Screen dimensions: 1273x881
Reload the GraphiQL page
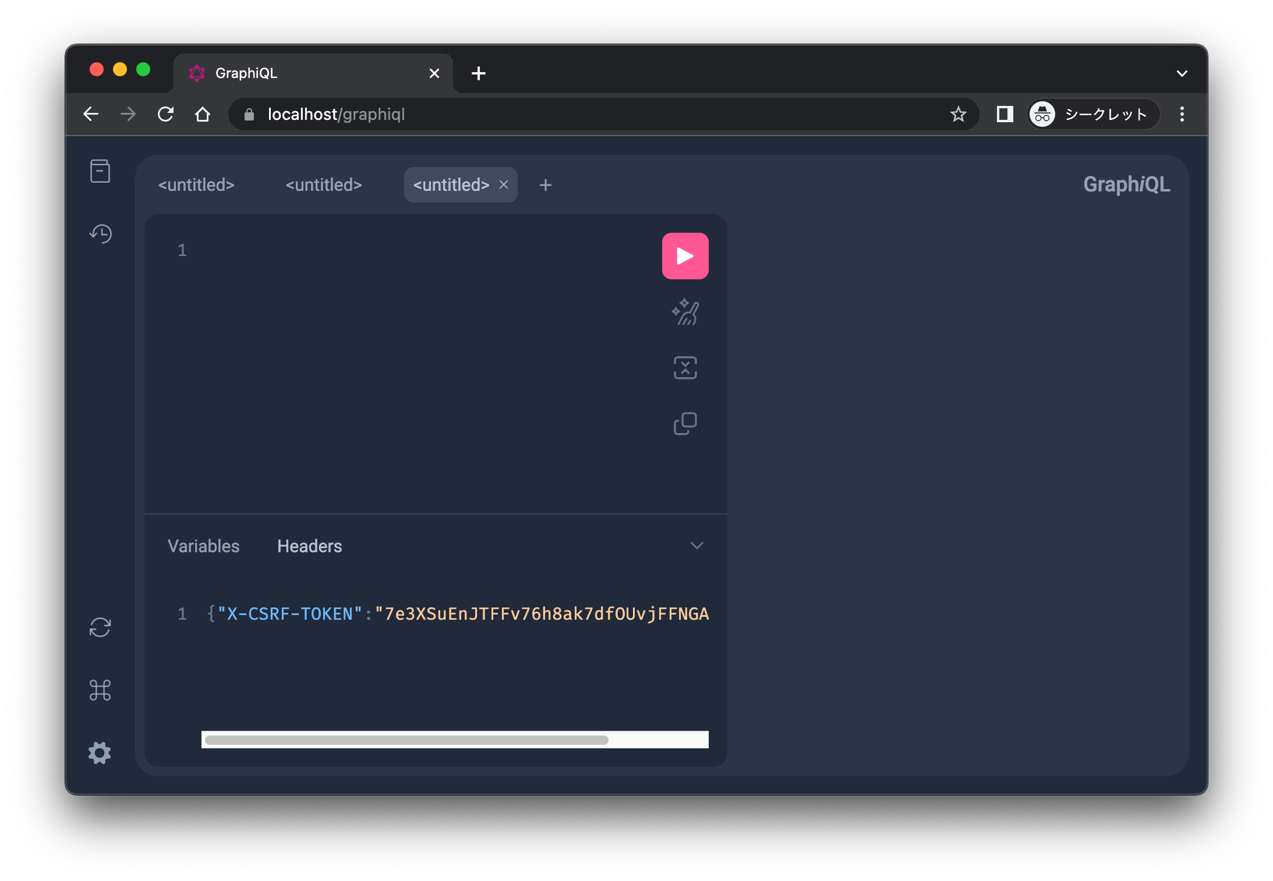165,114
